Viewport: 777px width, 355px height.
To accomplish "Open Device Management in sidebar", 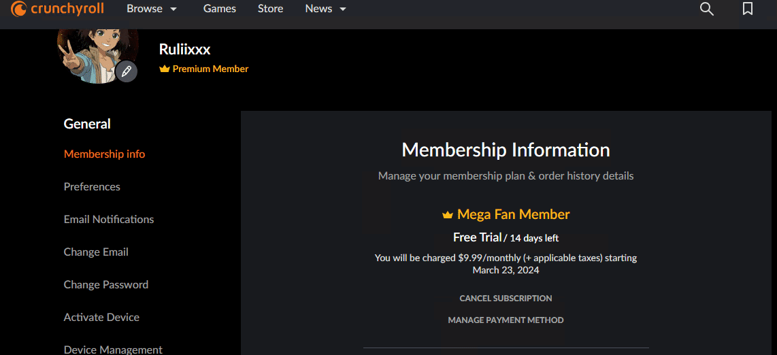I will 113,350.
